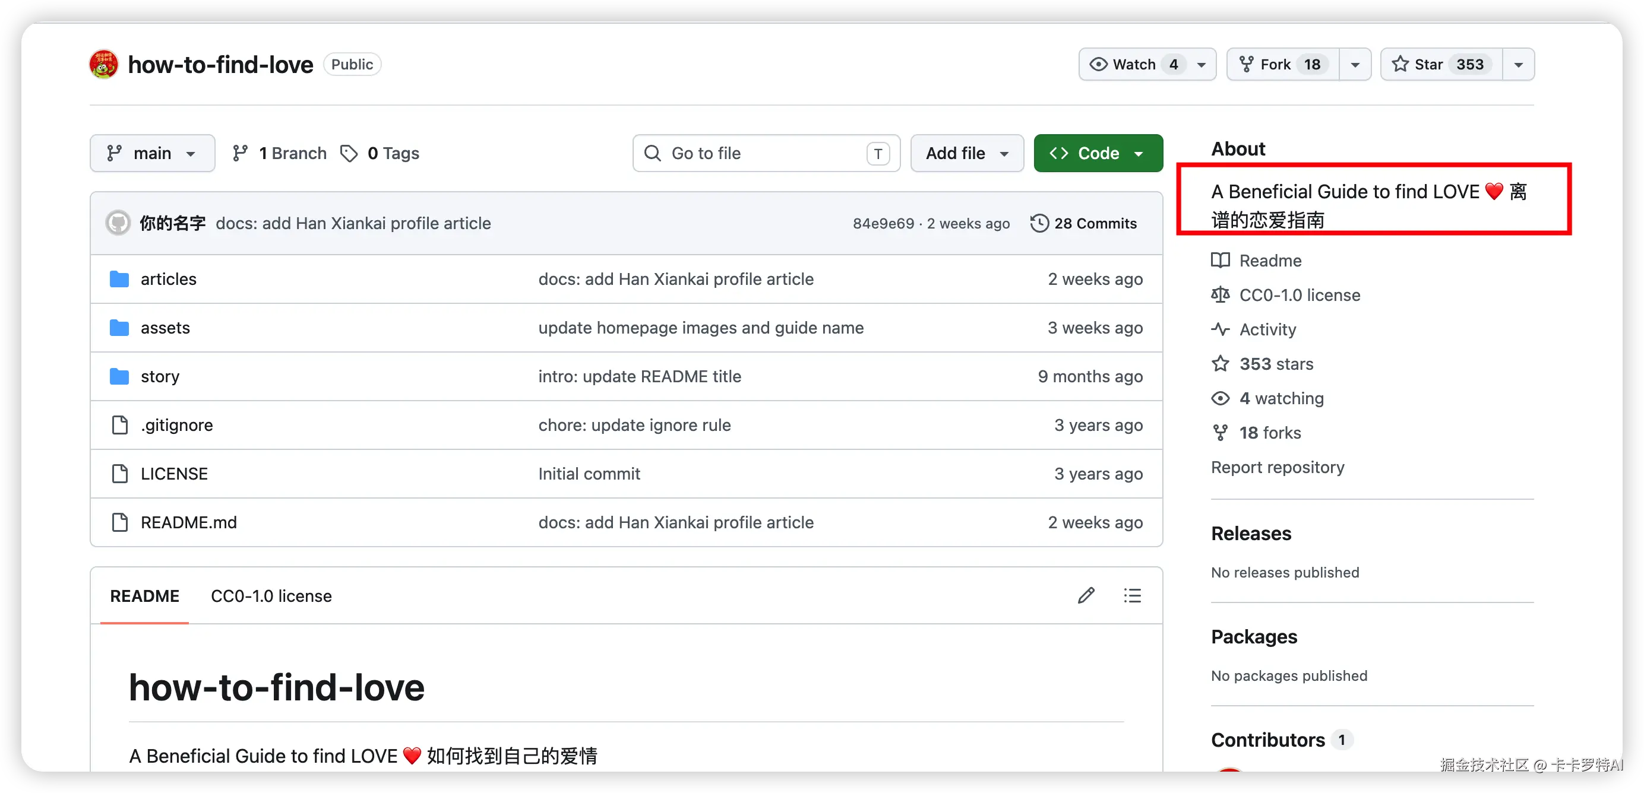The image size is (1644, 793).
Task: Open the 28 Commits history link
Action: 1083,223
